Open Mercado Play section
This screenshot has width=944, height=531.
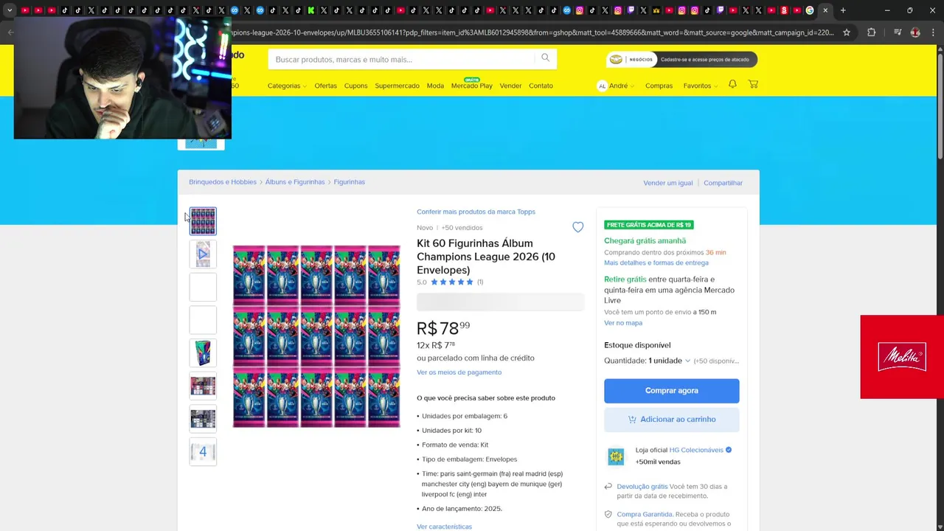(471, 86)
